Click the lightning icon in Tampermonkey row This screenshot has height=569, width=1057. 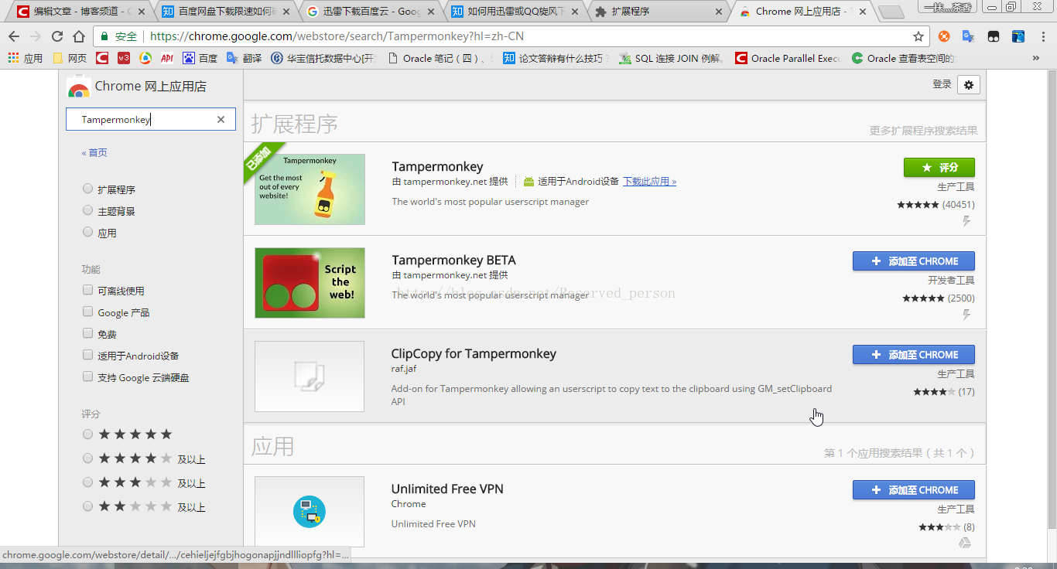pos(966,222)
